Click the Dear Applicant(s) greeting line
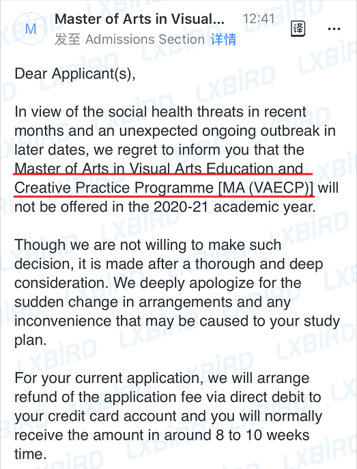The height and width of the screenshot is (469, 357). tap(75, 74)
